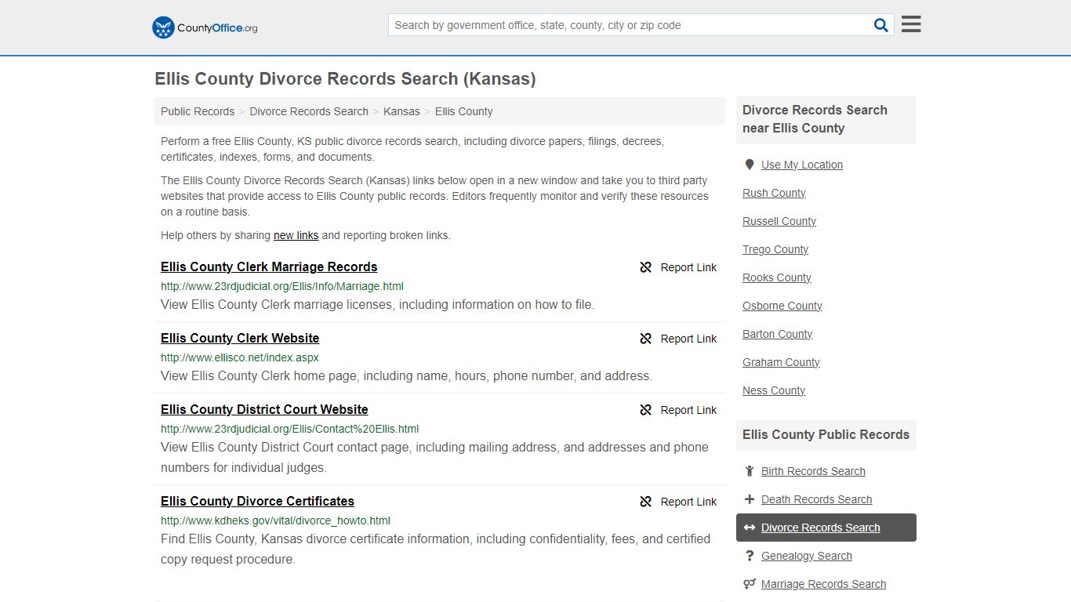Click the ellisco.net/index.aspx URL
This screenshot has height=602, width=1071.
[240, 357]
